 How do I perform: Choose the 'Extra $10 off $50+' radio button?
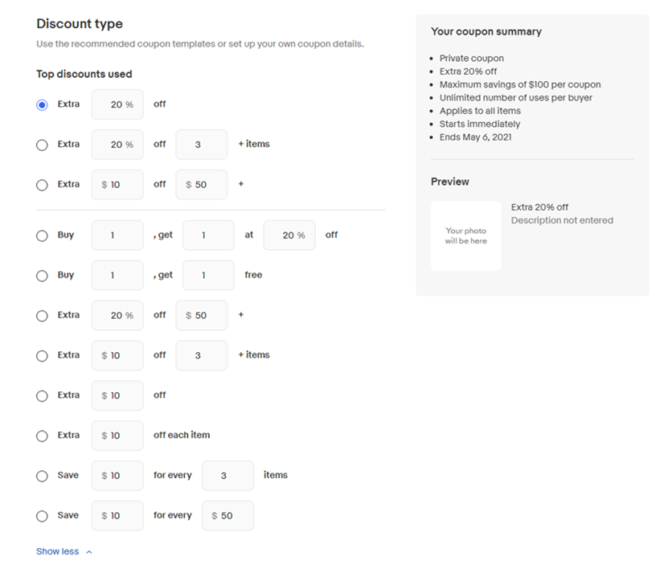click(42, 185)
